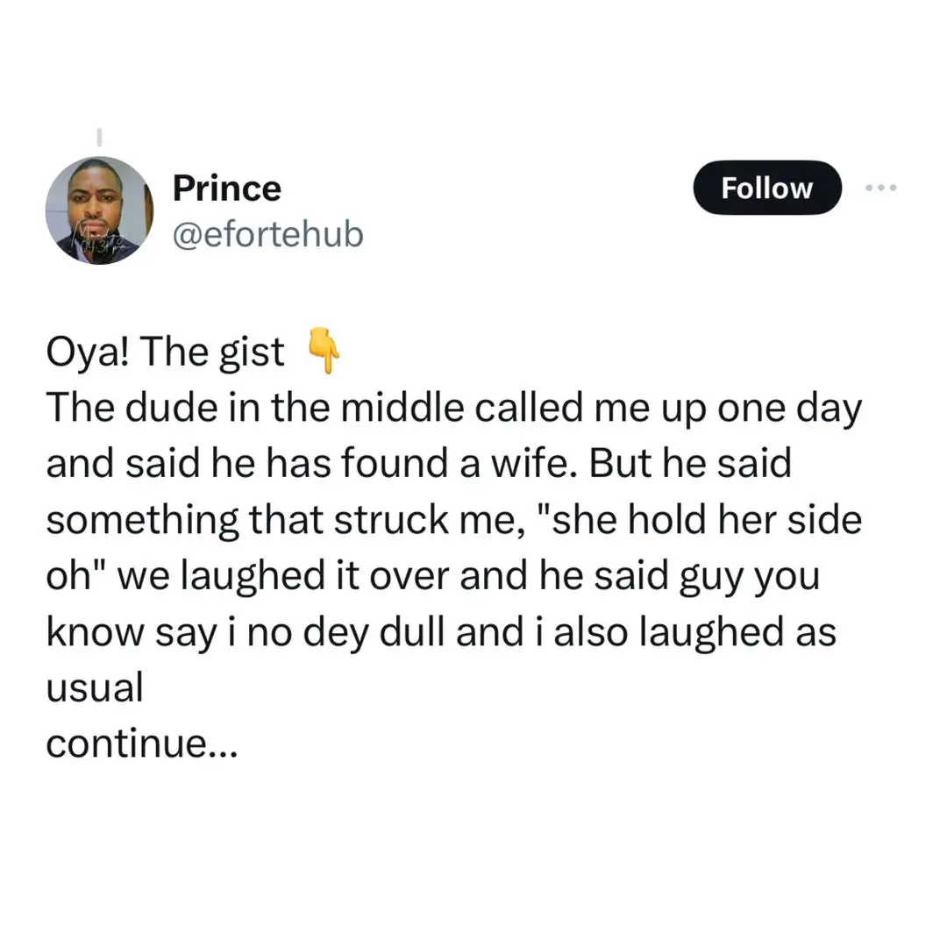The height and width of the screenshot is (947, 947).
Task: Click the line starting "The dude in the middle"
Action: point(453,409)
